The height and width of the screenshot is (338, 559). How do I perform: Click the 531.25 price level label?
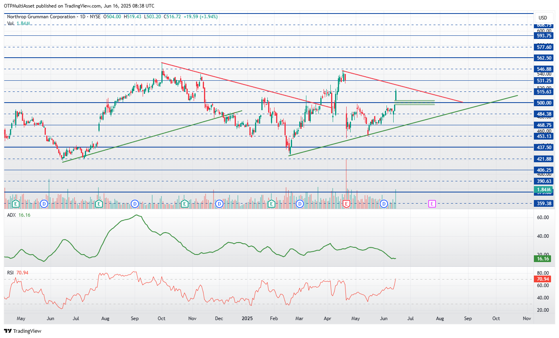coord(544,81)
